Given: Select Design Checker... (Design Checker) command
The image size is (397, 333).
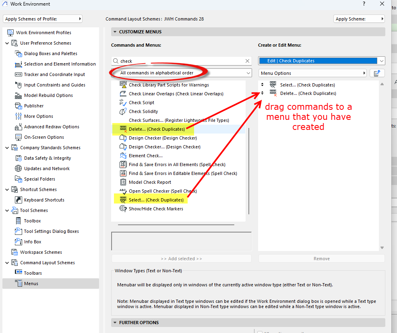Looking at the screenshot, I should [165, 147].
